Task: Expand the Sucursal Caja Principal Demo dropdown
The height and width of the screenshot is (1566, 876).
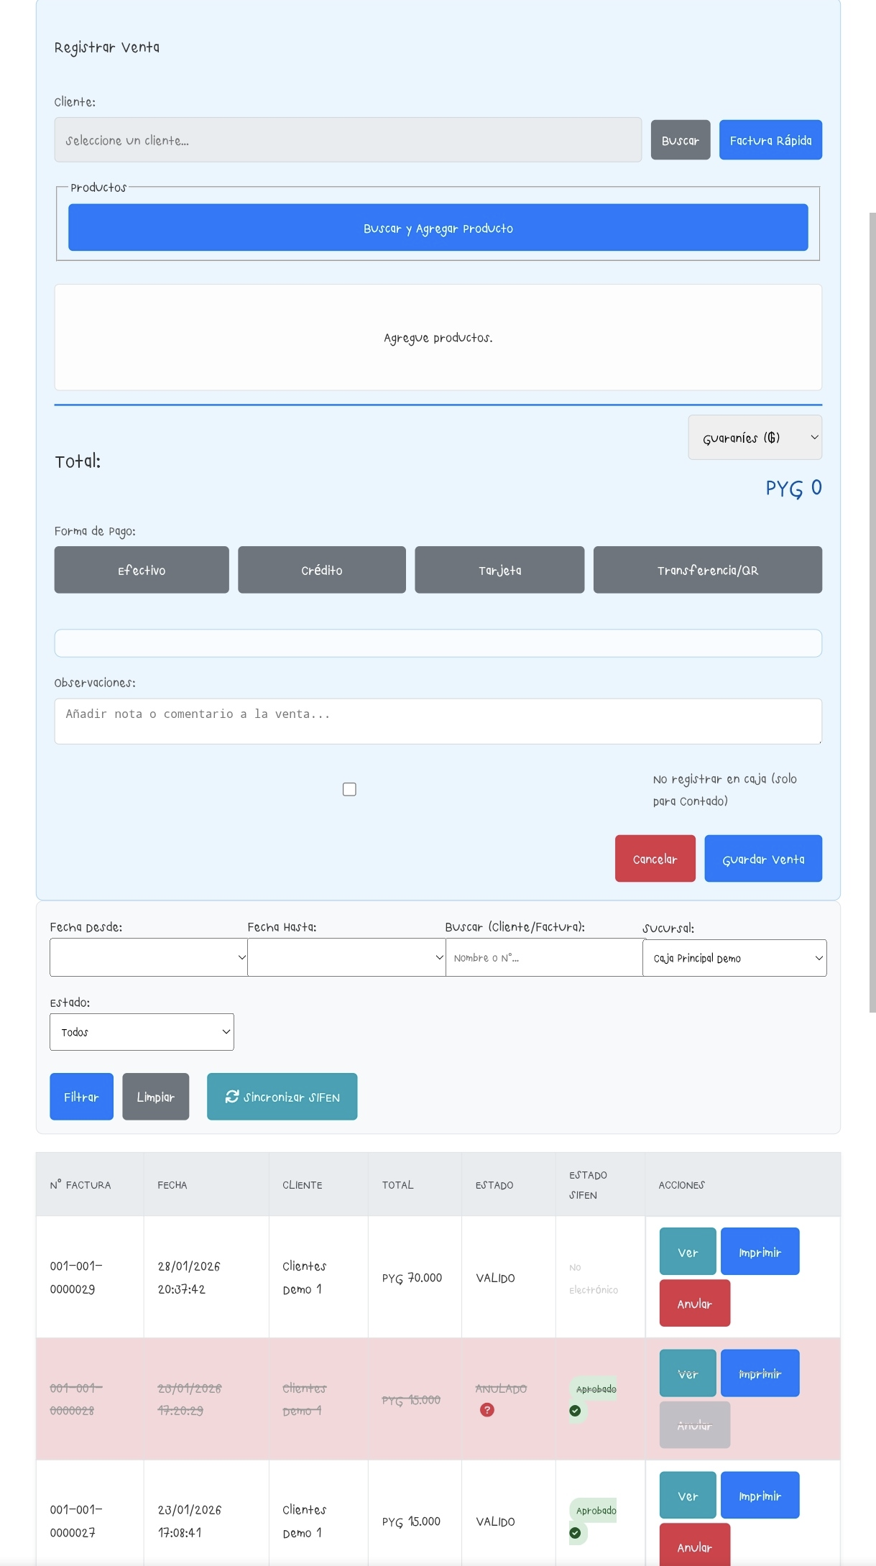Action: coord(734,958)
